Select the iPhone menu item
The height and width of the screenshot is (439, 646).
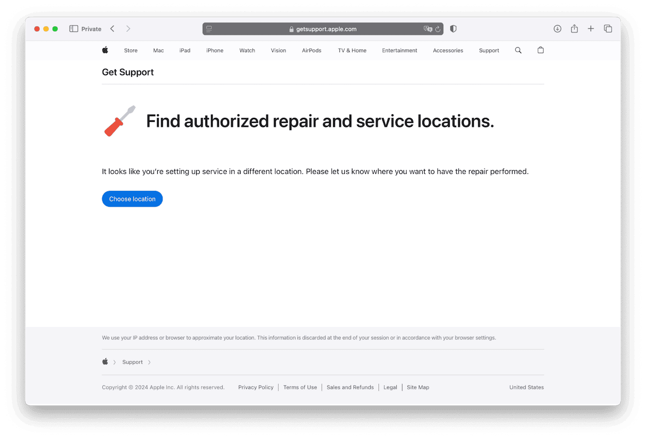click(215, 50)
